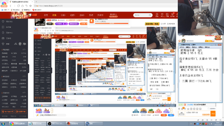Click first bookmark in bookmarks bar
224x126 pixels.
5,10
